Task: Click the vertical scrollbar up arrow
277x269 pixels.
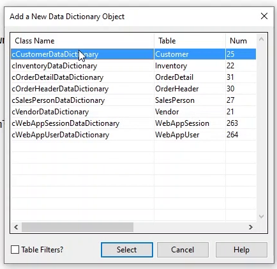Action: pyautogui.click(x=262, y=39)
